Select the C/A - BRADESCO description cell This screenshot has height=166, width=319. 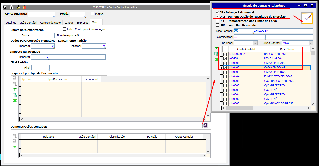click(287, 94)
